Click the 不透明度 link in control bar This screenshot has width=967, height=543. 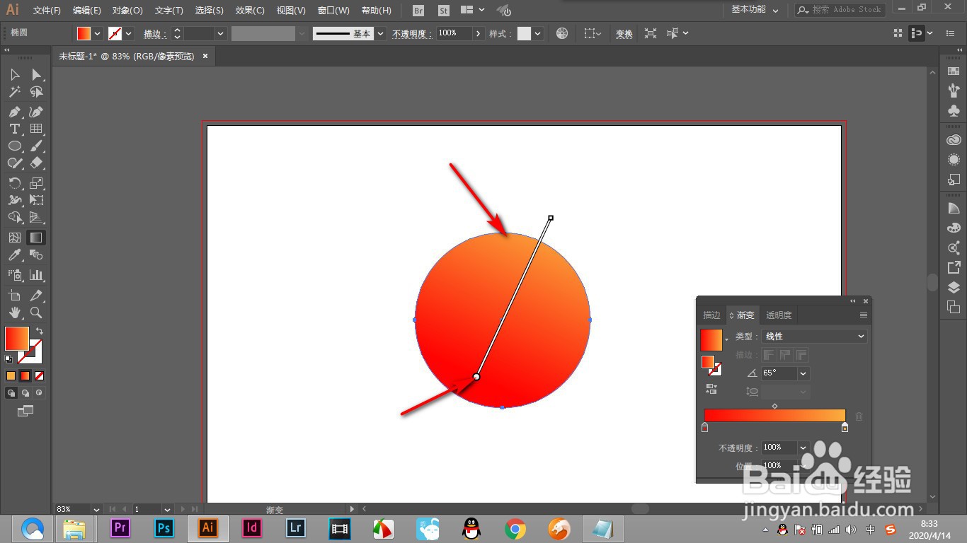(x=412, y=33)
